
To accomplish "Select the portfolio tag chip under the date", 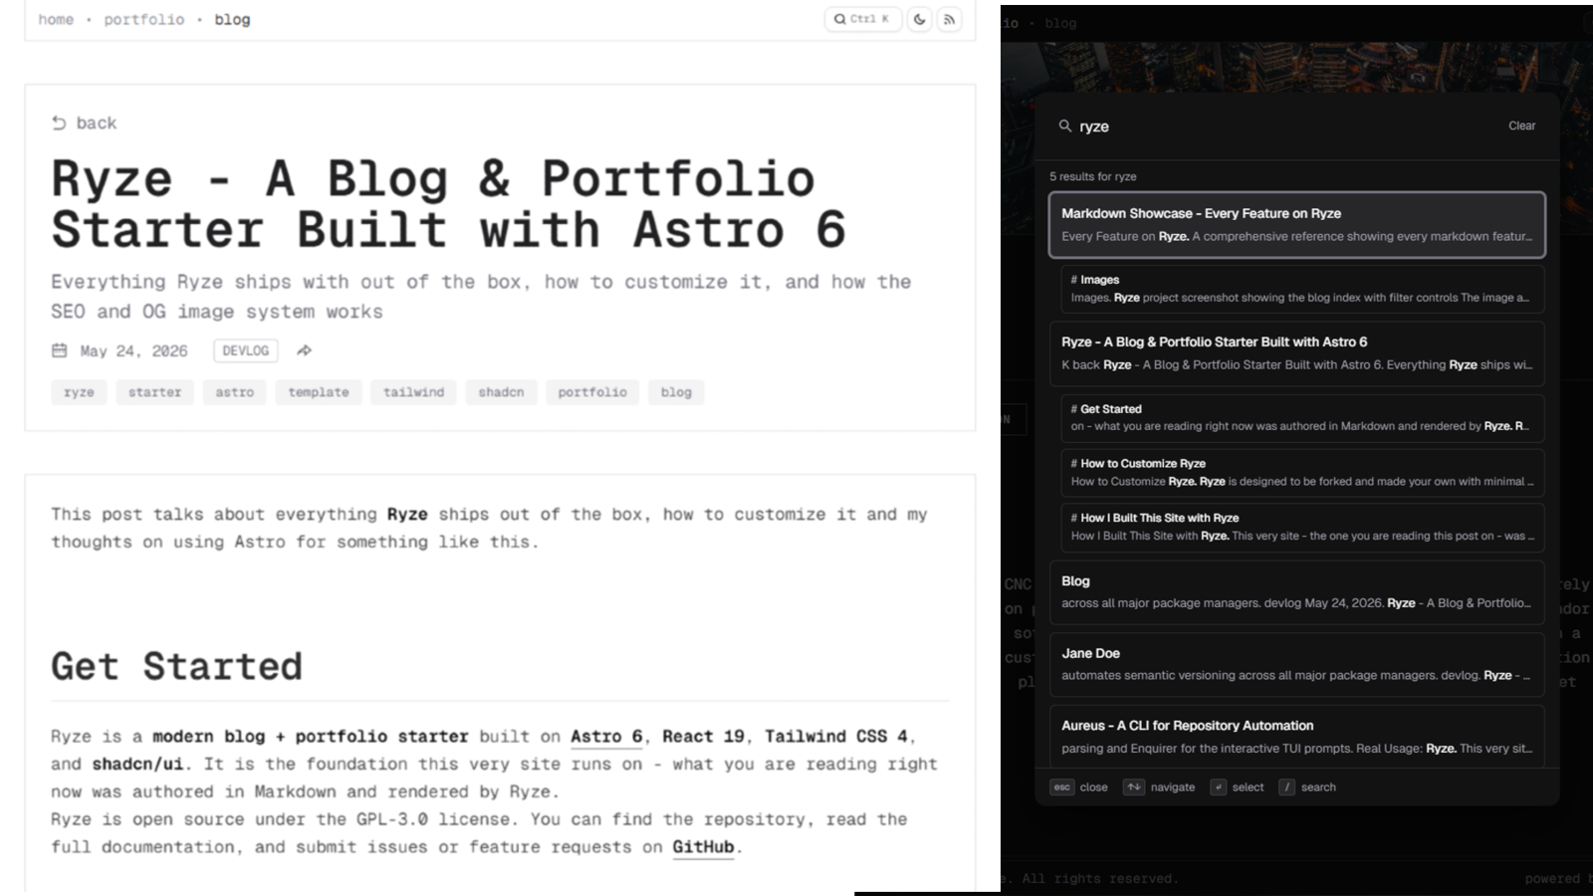I will [x=592, y=392].
